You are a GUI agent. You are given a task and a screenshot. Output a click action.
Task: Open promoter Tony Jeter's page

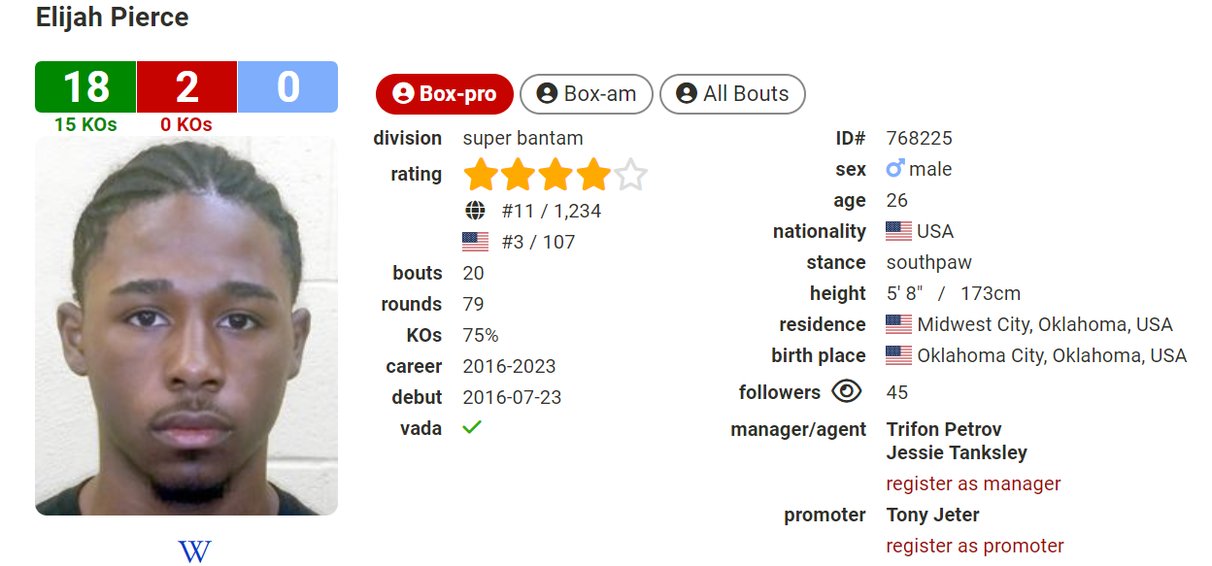(932, 515)
